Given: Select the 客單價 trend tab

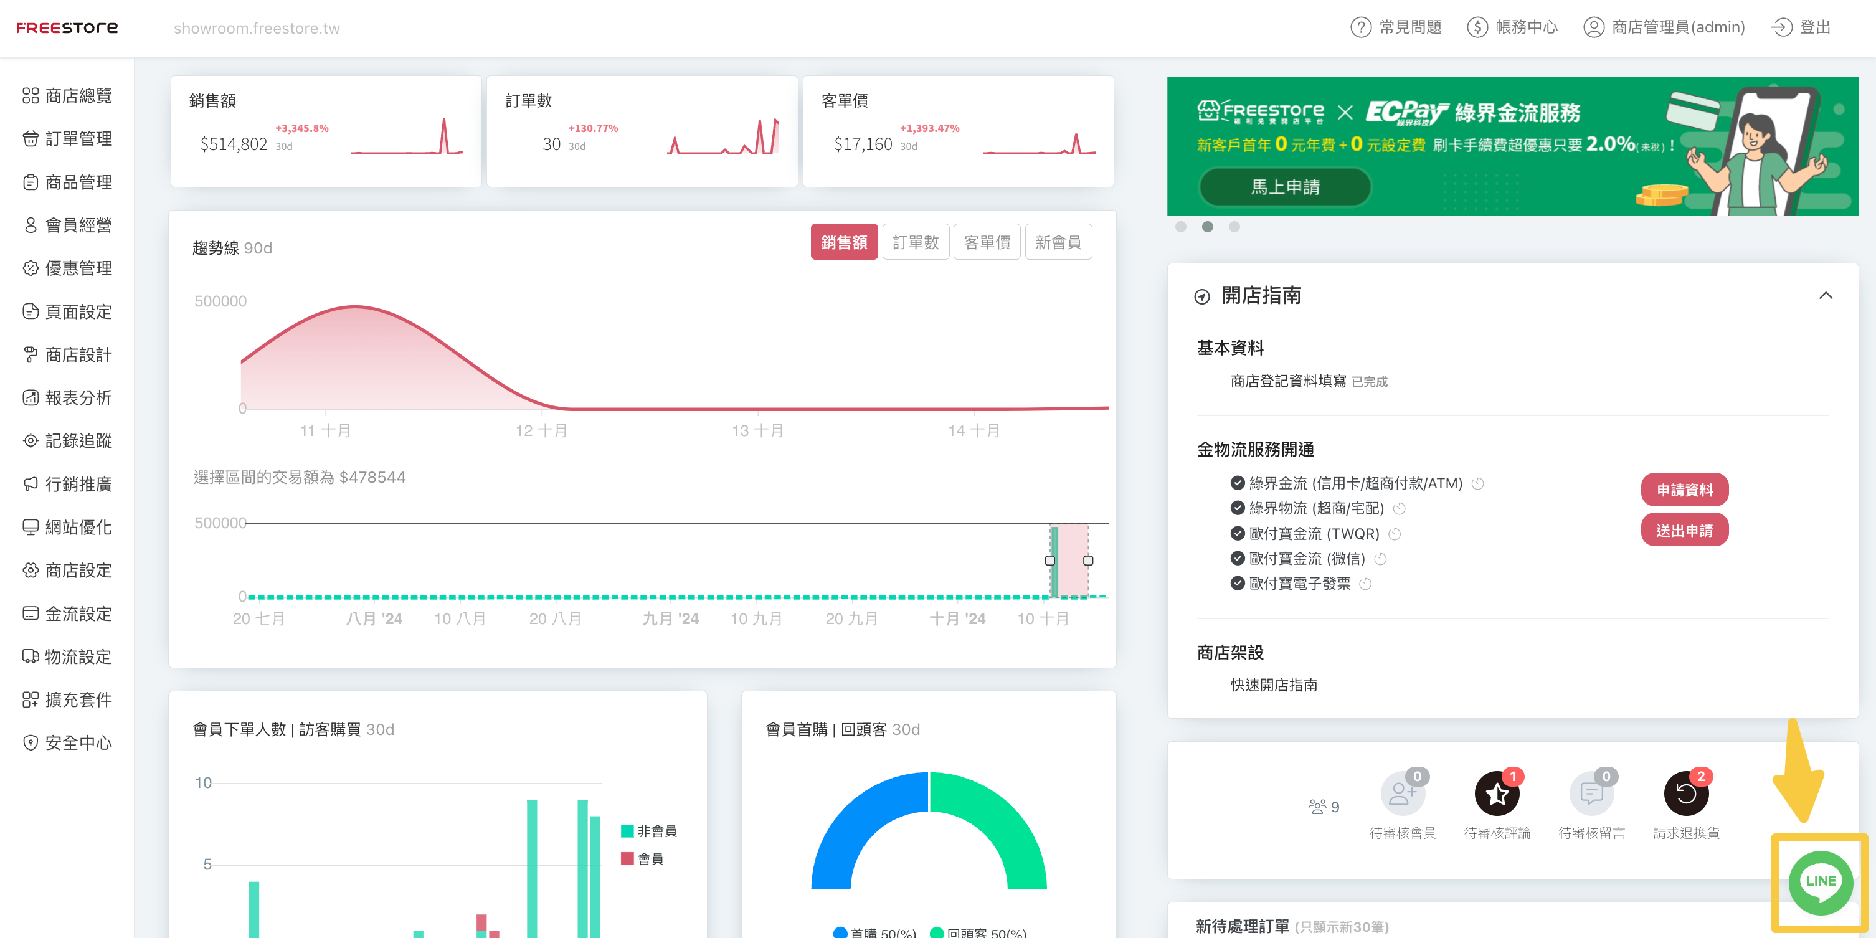Looking at the screenshot, I should [987, 242].
